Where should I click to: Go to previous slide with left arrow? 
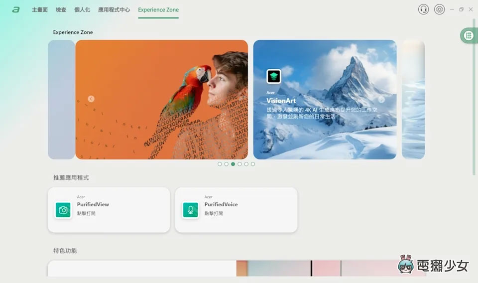pyautogui.click(x=91, y=99)
